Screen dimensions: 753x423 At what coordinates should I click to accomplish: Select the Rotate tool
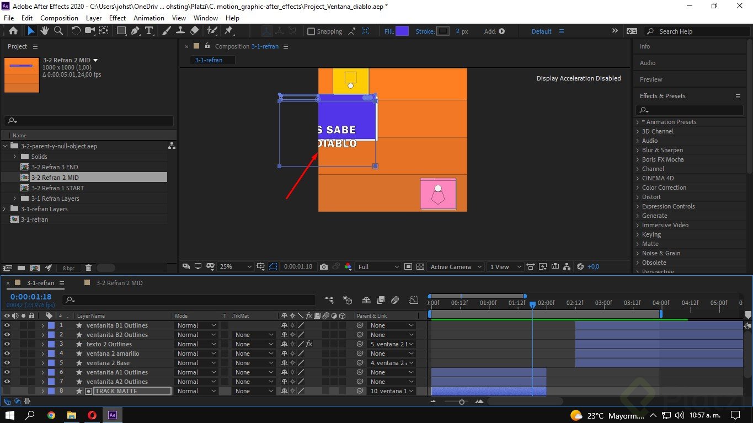76,31
